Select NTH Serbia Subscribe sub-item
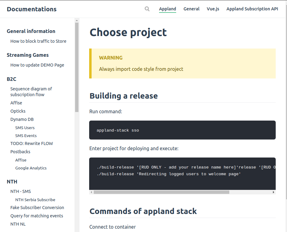Image resolution: width=287 pixels, height=232 pixels. point(35,200)
